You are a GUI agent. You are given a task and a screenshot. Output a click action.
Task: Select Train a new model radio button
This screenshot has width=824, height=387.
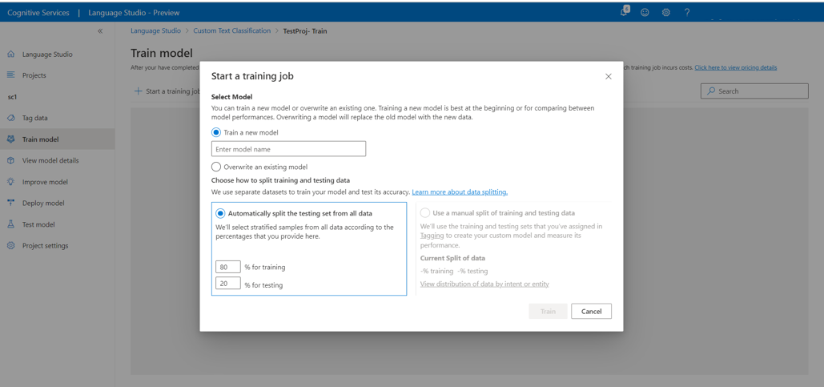[x=216, y=132]
